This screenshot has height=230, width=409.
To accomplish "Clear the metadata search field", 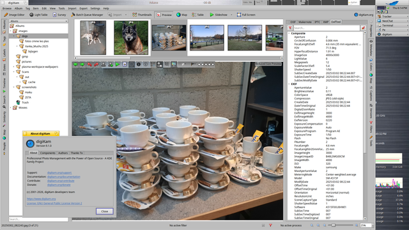I will tap(363, 28).
